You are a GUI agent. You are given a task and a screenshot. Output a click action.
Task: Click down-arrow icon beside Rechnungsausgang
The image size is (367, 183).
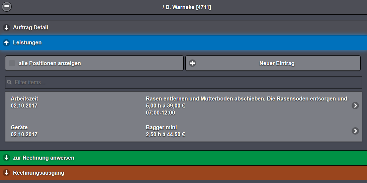[x=6, y=173]
